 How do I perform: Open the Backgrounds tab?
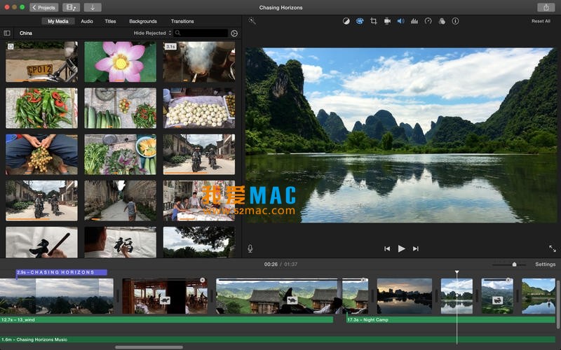pos(143,22)
